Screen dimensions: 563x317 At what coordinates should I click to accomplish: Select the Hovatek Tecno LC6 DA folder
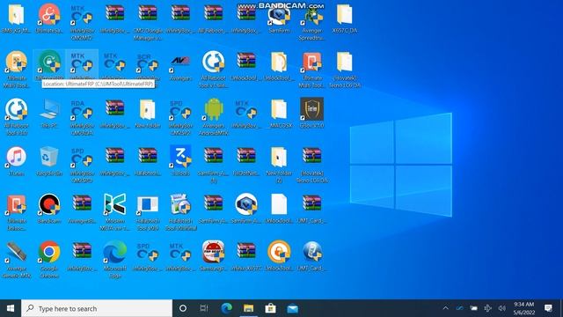tap(344, 70)
